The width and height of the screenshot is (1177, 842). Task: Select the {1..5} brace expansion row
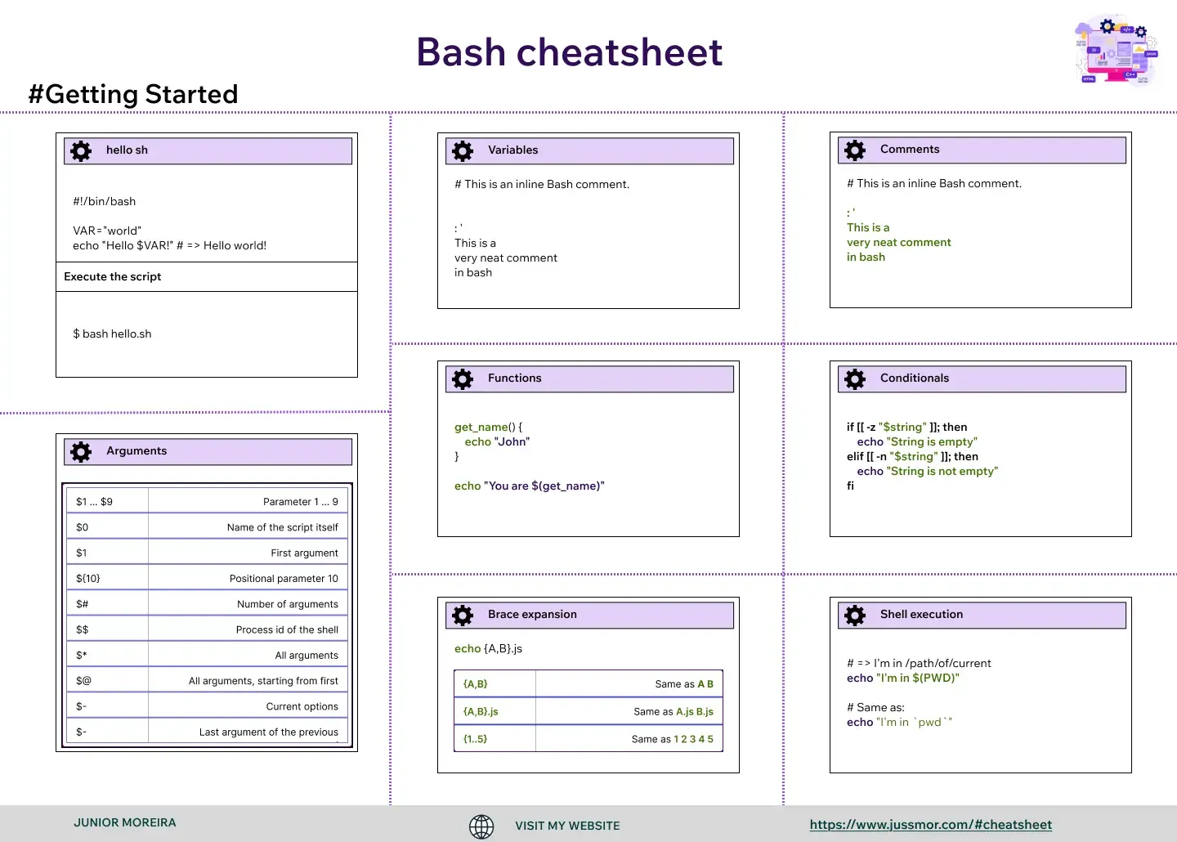pyautogui.click(x=588, y=739)
